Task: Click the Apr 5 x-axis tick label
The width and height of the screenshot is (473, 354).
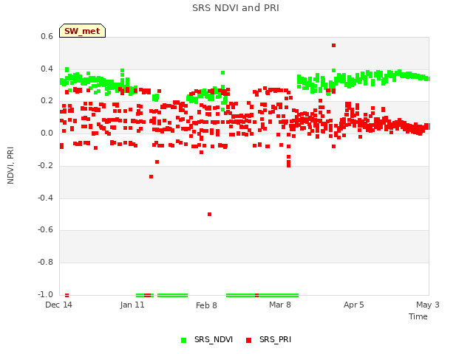Action: [x=354, y=305]
